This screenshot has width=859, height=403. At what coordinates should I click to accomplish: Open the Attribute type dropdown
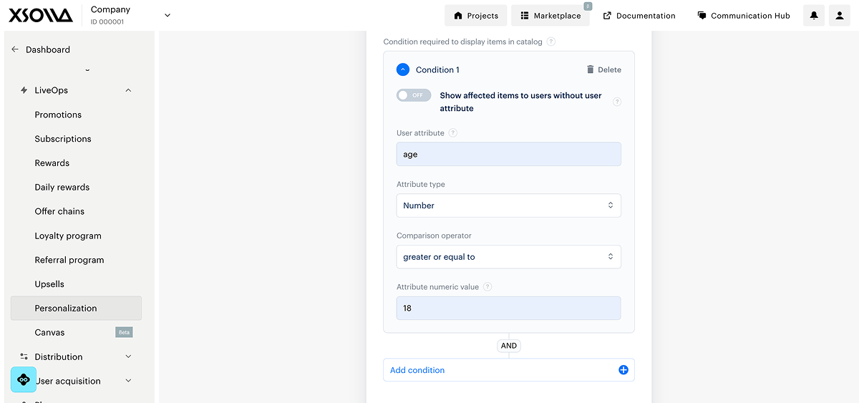click(508, 205)
